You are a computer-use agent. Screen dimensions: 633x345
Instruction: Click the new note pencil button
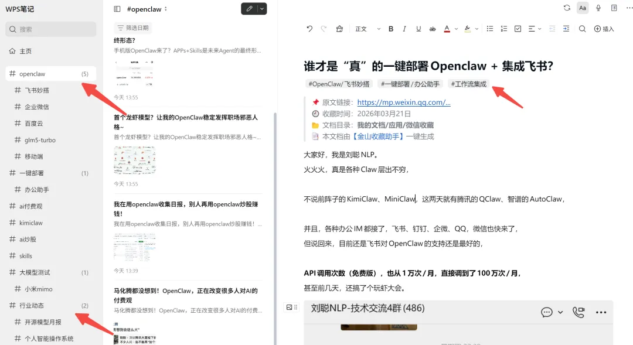point(250,8)
